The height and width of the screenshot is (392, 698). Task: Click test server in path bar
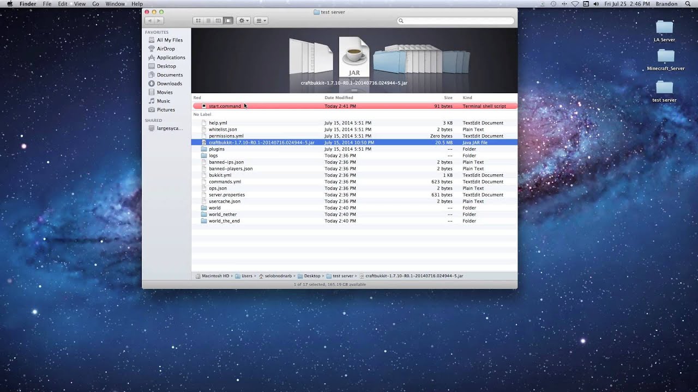coord(340,276)
